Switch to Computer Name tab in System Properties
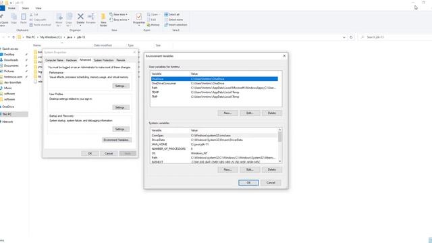This screenshot has width=432, height=243. [54, 60]
